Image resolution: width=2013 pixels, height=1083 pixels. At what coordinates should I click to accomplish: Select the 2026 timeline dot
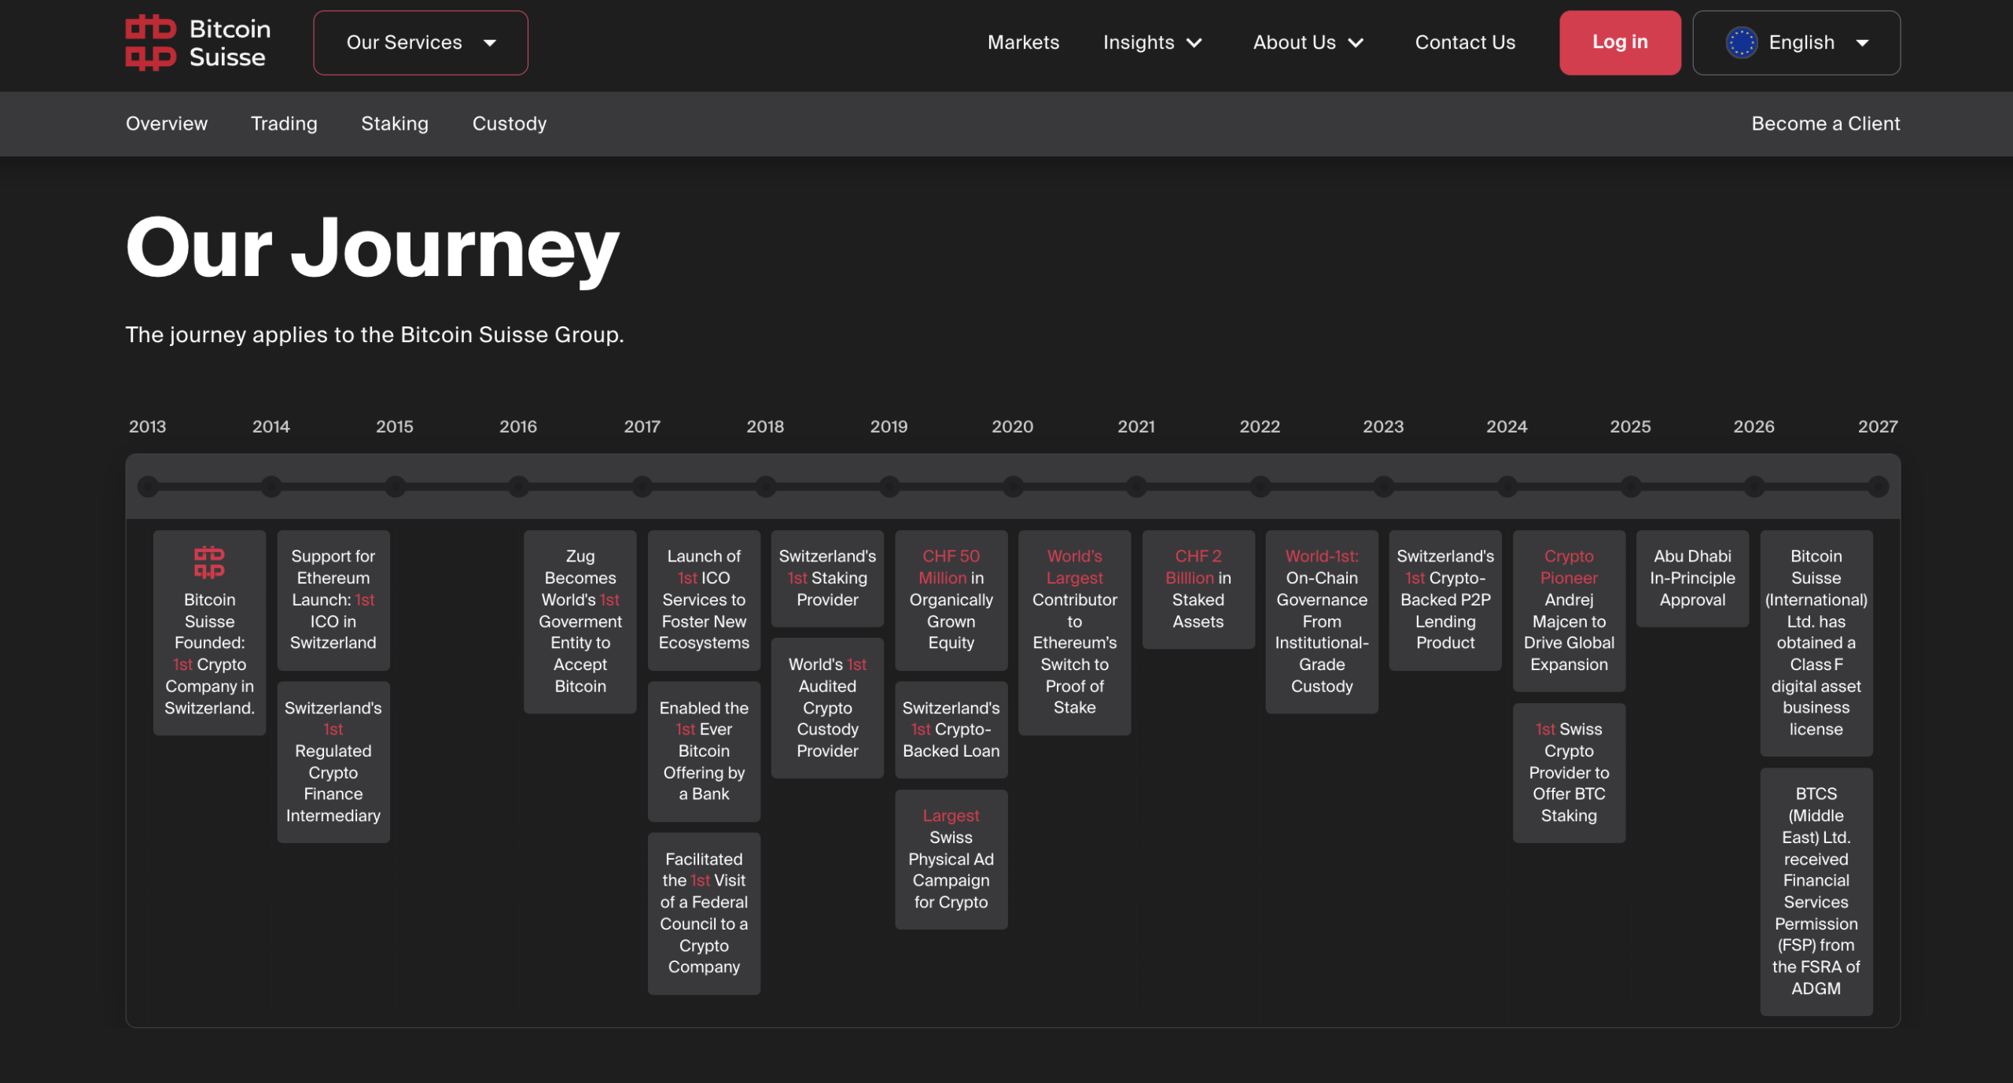point(1754,486)
